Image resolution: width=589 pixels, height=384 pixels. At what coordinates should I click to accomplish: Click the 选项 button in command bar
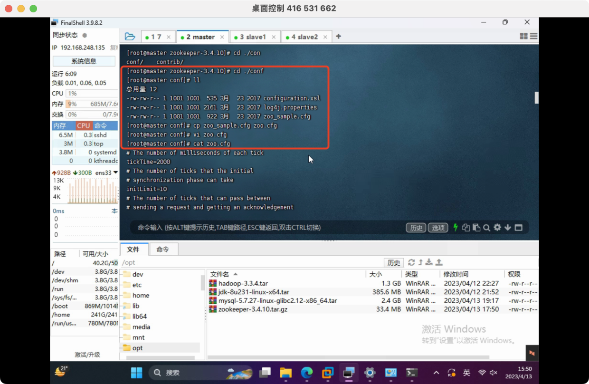tap(437, 228)
